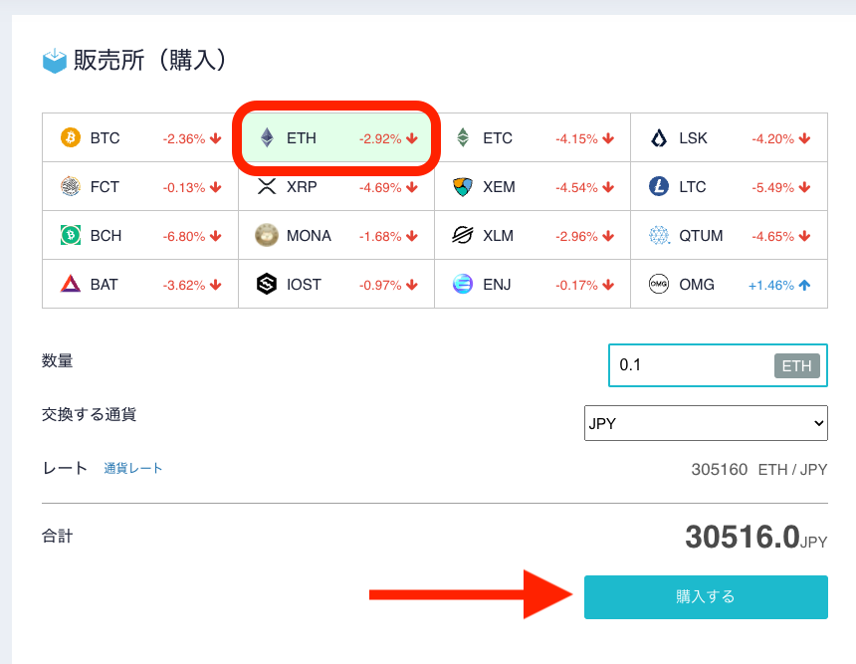856x664 pixels.
Task: Choose the green BCH icon
Action: click(71, 235)
